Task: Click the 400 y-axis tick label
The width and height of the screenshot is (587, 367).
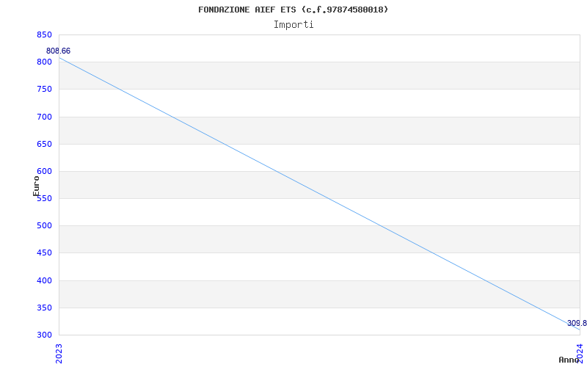Action: [44, 280]
